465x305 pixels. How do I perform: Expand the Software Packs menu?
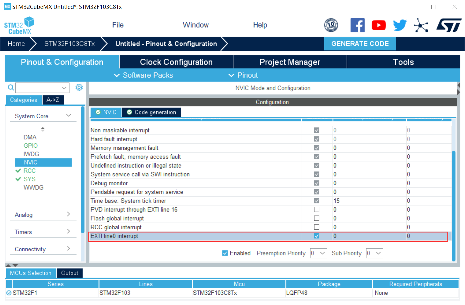(143, 75)
